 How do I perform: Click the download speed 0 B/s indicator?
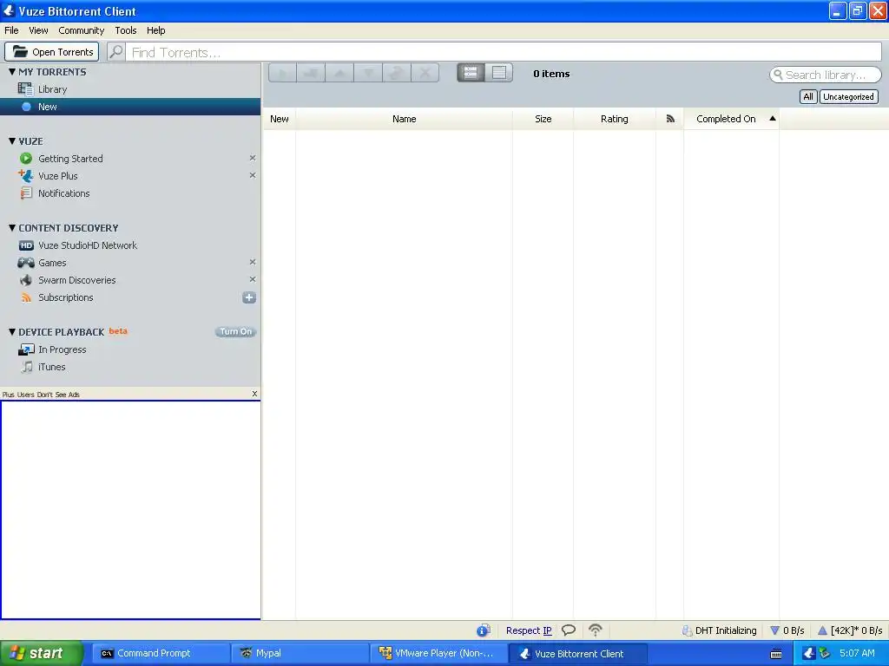787,630
